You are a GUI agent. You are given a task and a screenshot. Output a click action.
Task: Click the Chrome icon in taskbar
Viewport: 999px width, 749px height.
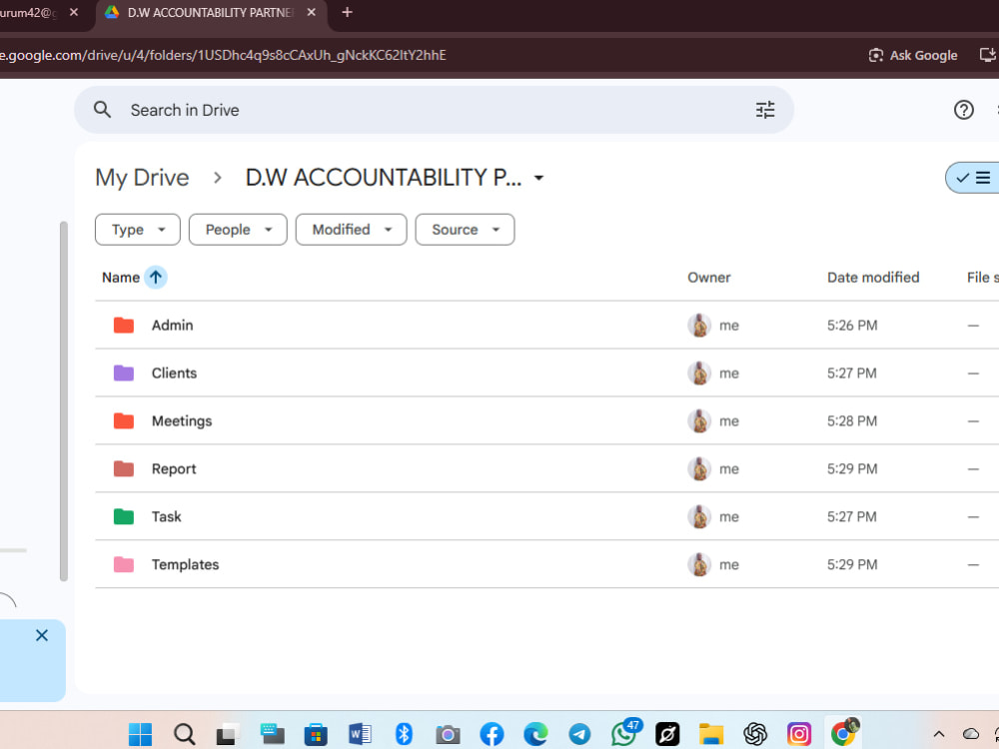(x=843, y=733)
